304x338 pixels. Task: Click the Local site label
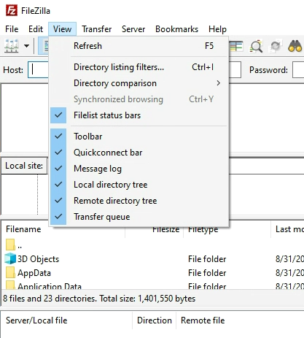click(x=24, y=166)
